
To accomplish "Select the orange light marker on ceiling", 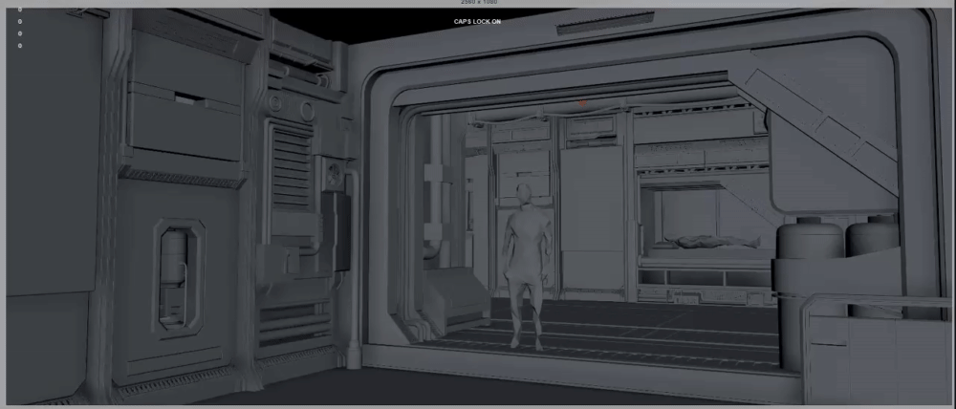I will tap(583, 103).
